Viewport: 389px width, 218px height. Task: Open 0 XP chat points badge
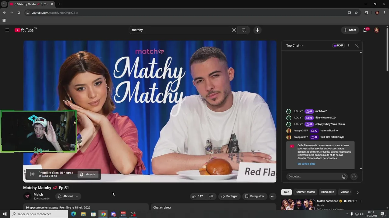[338, 46]
